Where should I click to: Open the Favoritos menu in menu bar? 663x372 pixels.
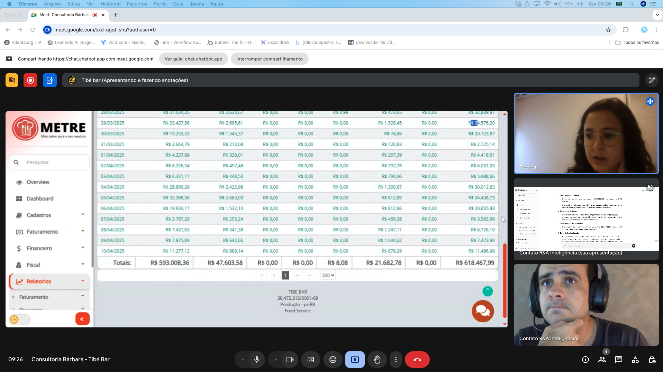(137, 4)
